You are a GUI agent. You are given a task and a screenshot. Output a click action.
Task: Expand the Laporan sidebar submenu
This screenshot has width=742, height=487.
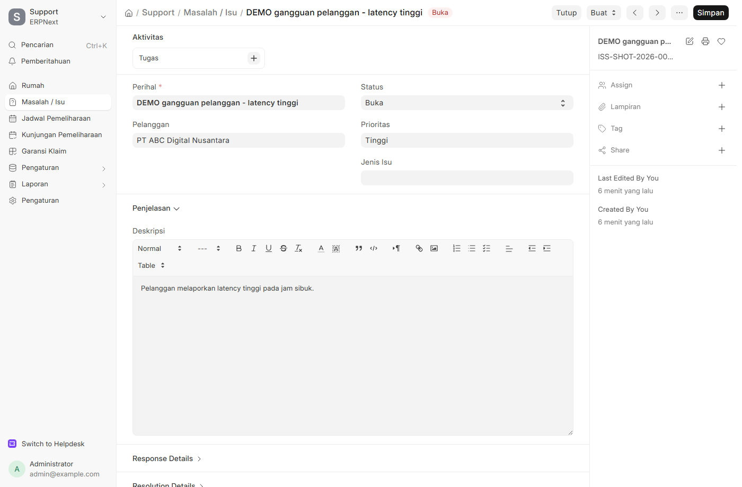coord(58,184)
